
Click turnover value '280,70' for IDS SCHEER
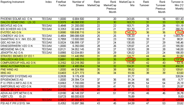tap(179, 29)
